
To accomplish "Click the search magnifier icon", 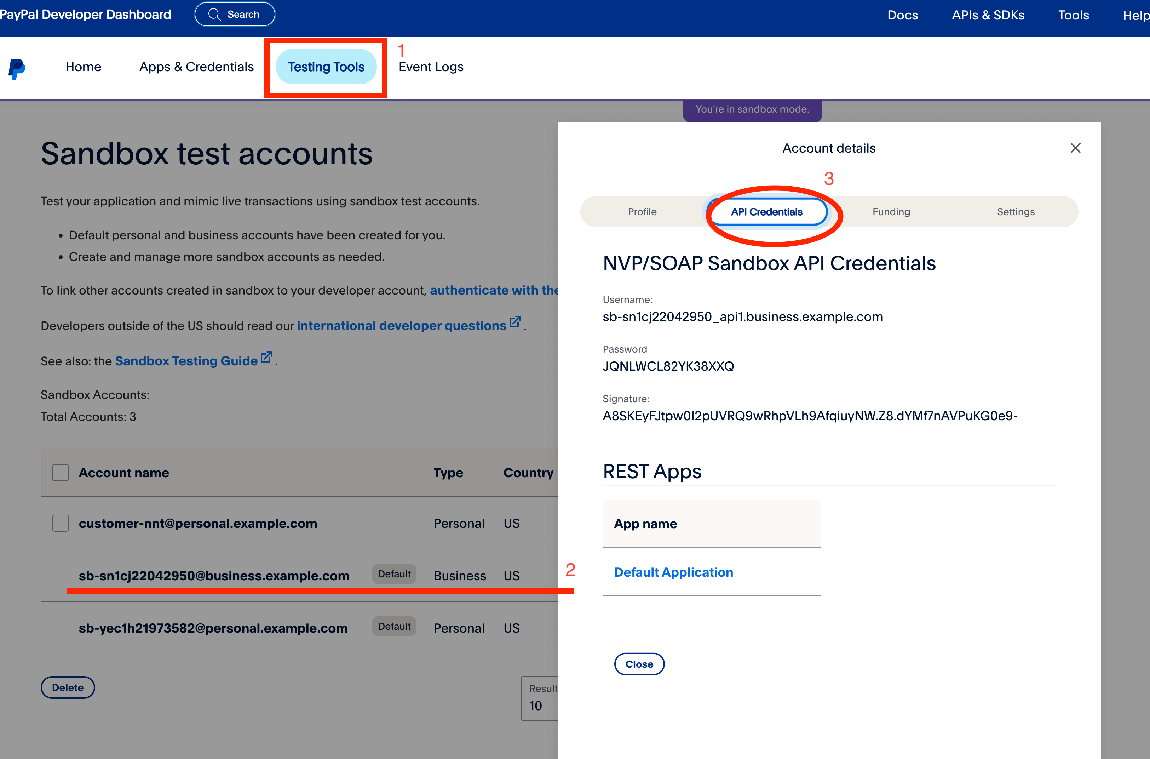I will [214, 15].
